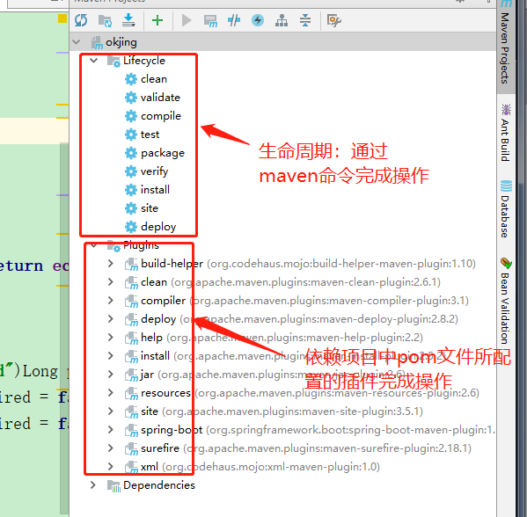Screen dimensions: 527x517
Task: Generate sources and update folders icon
Action: coord(106,21)
